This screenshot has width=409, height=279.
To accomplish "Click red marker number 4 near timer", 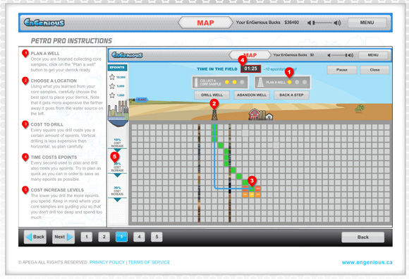I will tap(243, 61).
